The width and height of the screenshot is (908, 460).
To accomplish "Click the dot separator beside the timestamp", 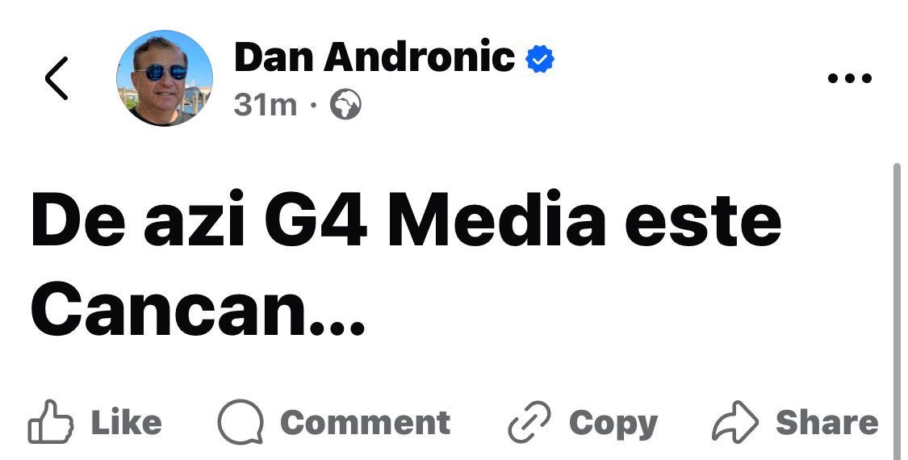I will click(x=313, y=106).
